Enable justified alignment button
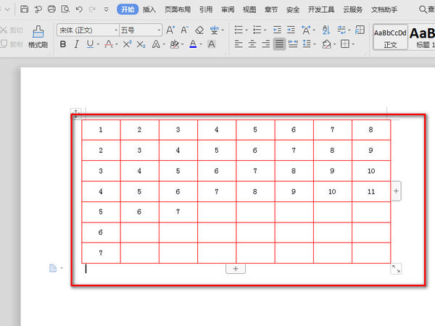 tap(279, 43)
